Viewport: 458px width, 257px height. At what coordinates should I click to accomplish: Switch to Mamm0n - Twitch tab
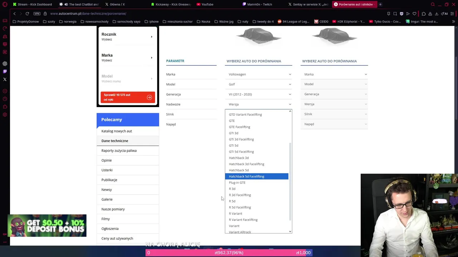point(259,4)
